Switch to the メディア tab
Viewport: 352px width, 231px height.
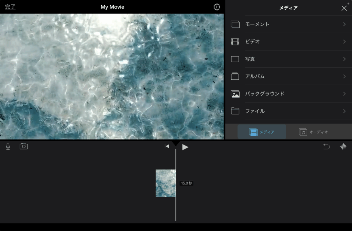[x=262, y=132]
